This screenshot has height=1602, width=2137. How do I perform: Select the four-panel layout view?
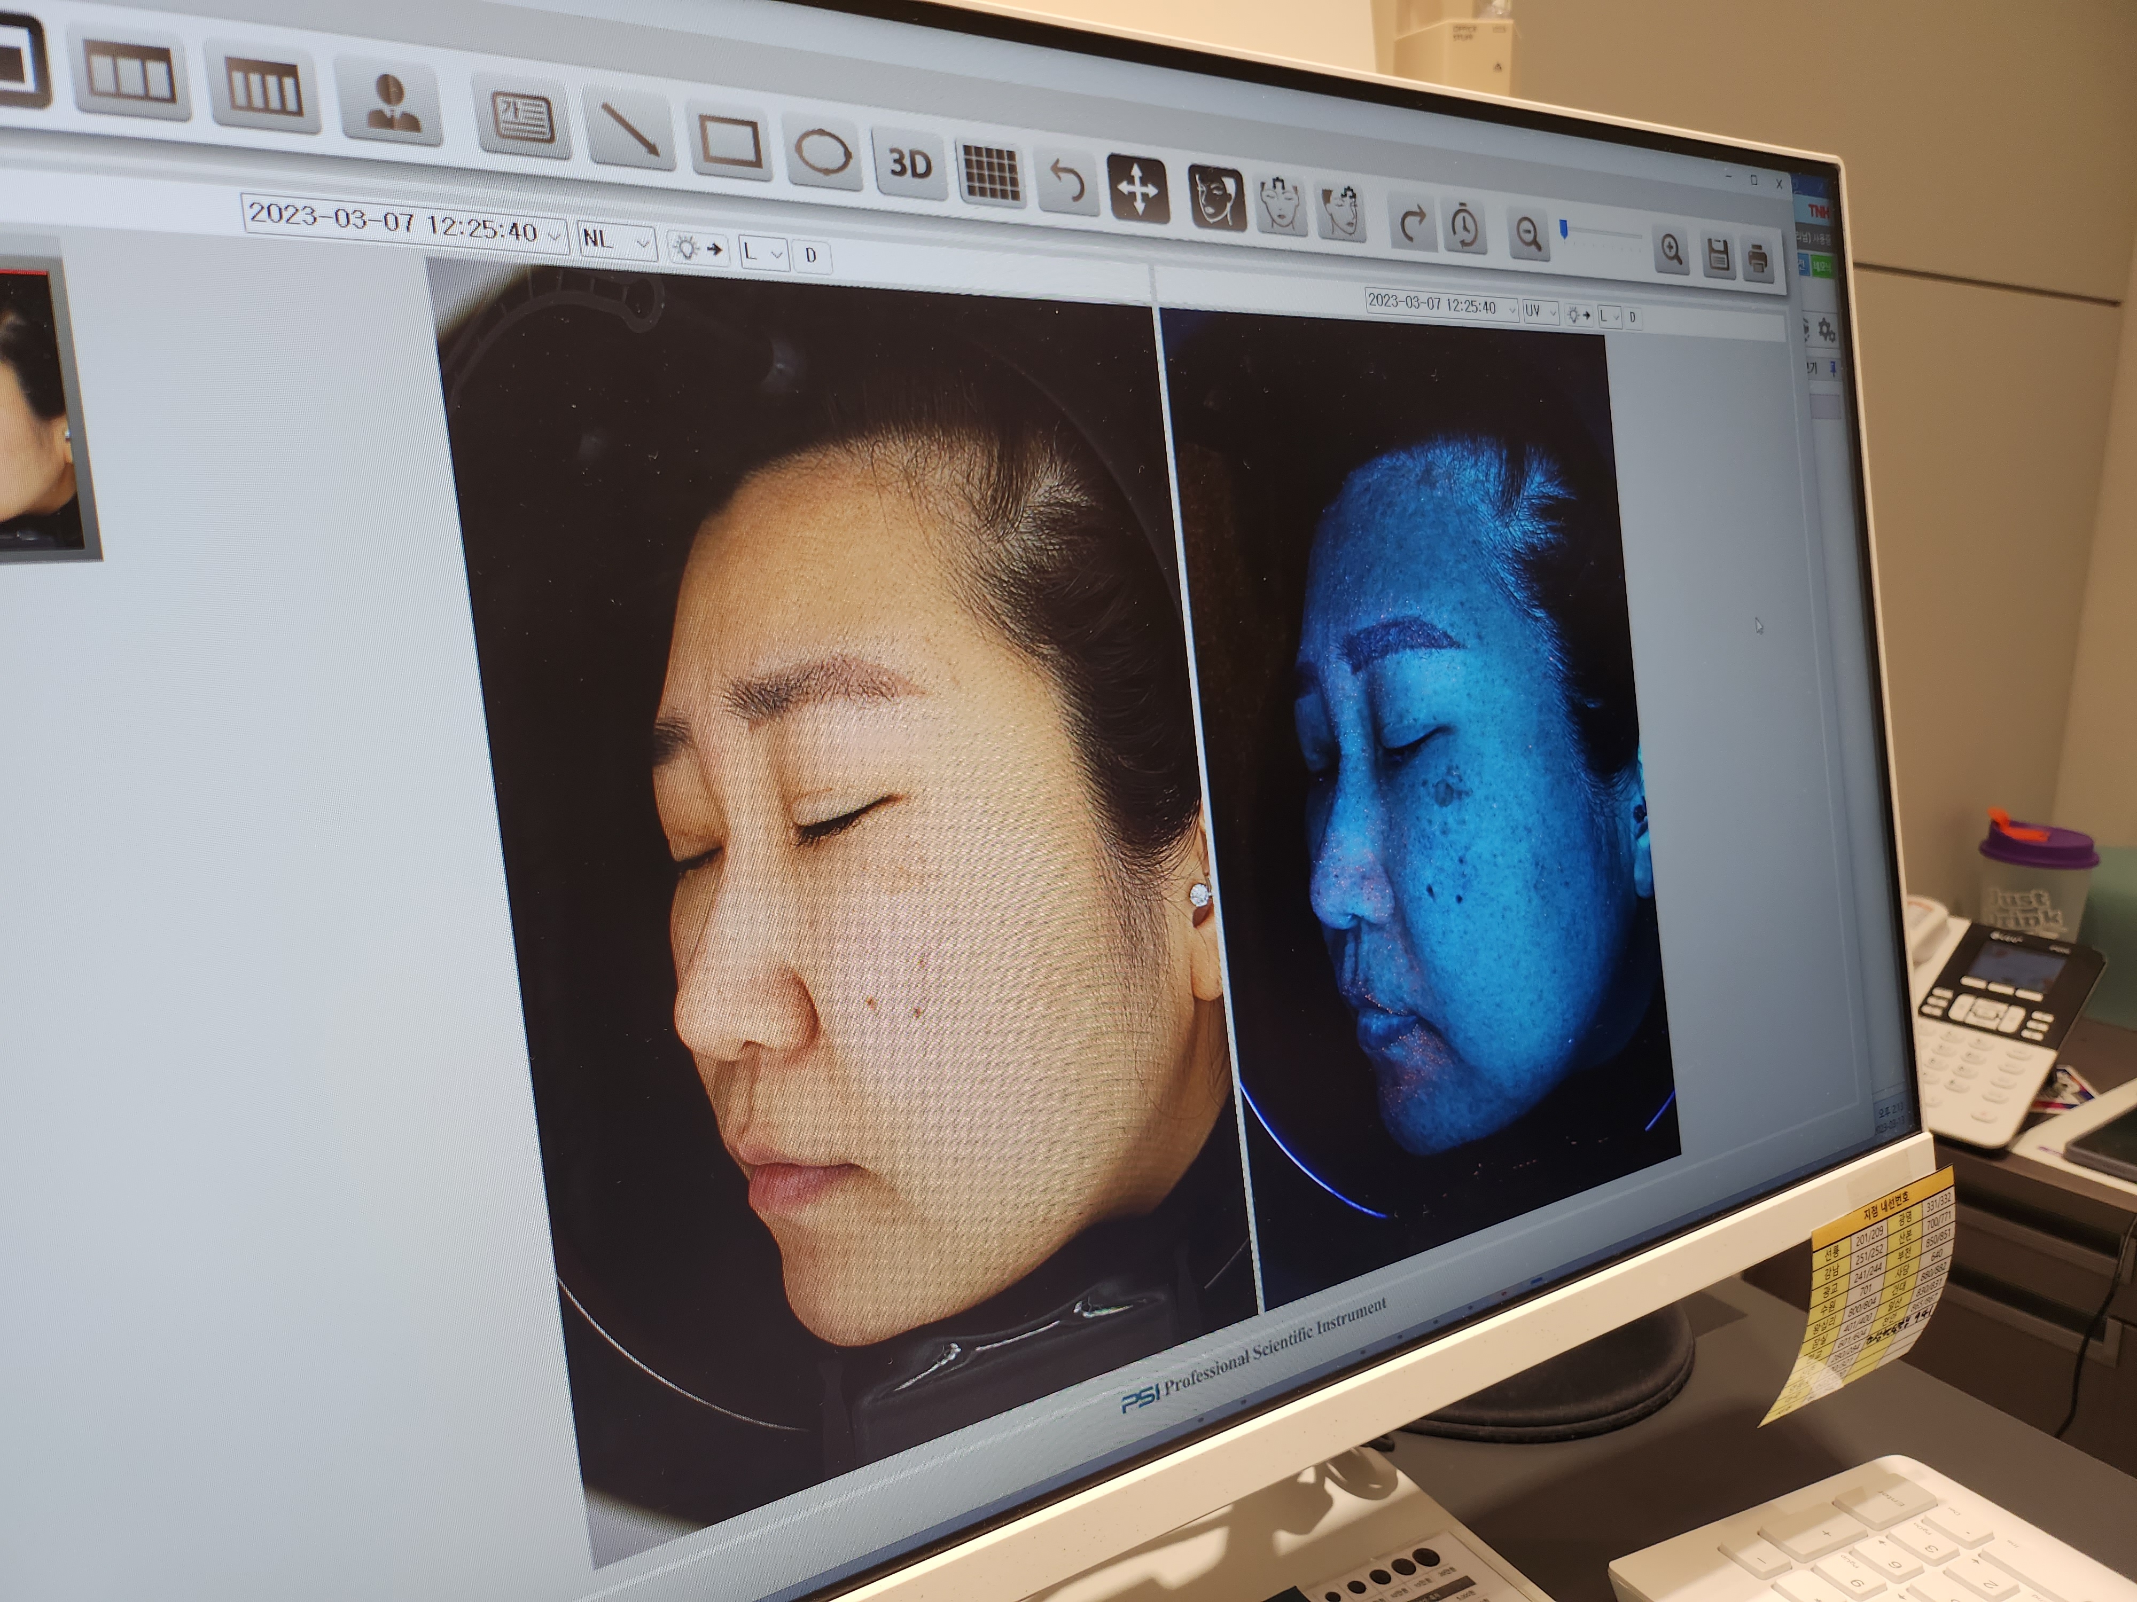point(264,89)
